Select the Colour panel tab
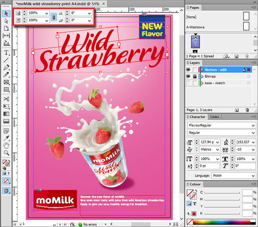The width and height of the screenshot is (258, 227). tap(194, 184)
